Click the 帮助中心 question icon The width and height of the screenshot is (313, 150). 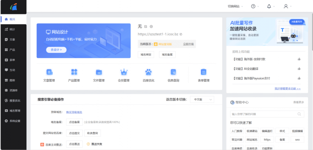tap(232, 103)
